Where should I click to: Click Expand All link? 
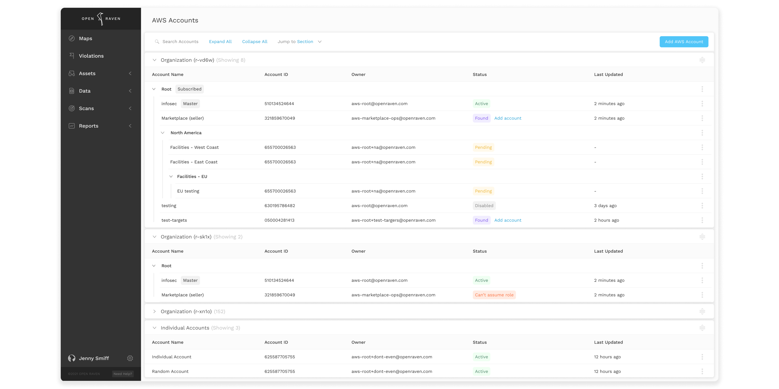pos(220,42)
